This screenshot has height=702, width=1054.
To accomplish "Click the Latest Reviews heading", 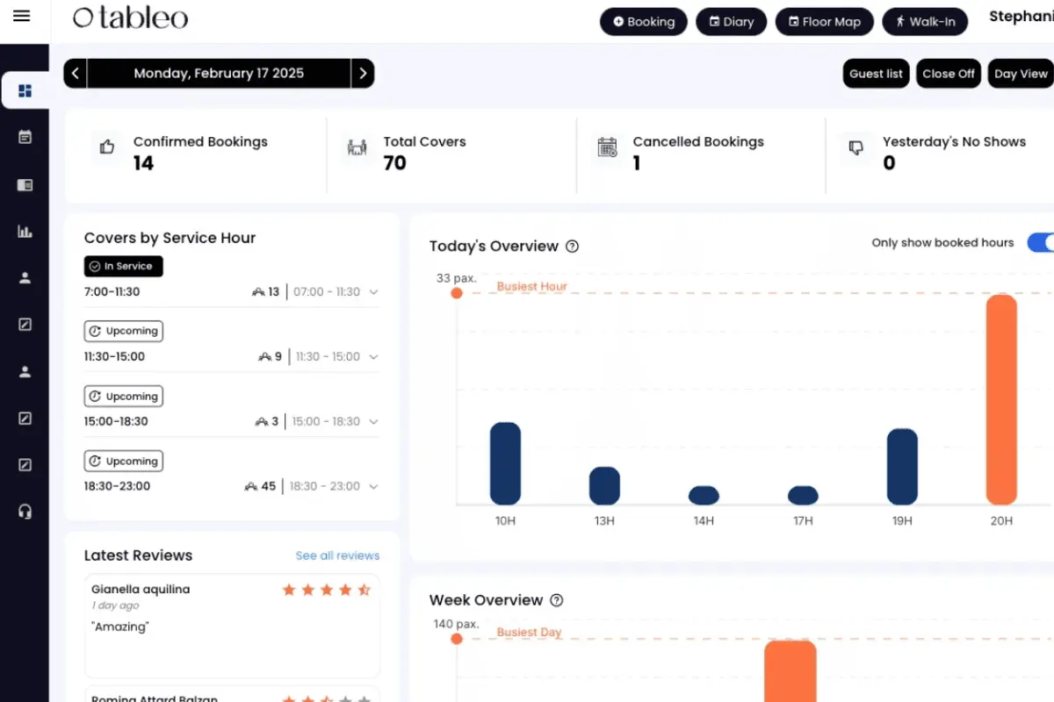I will (x=138, y=555).
